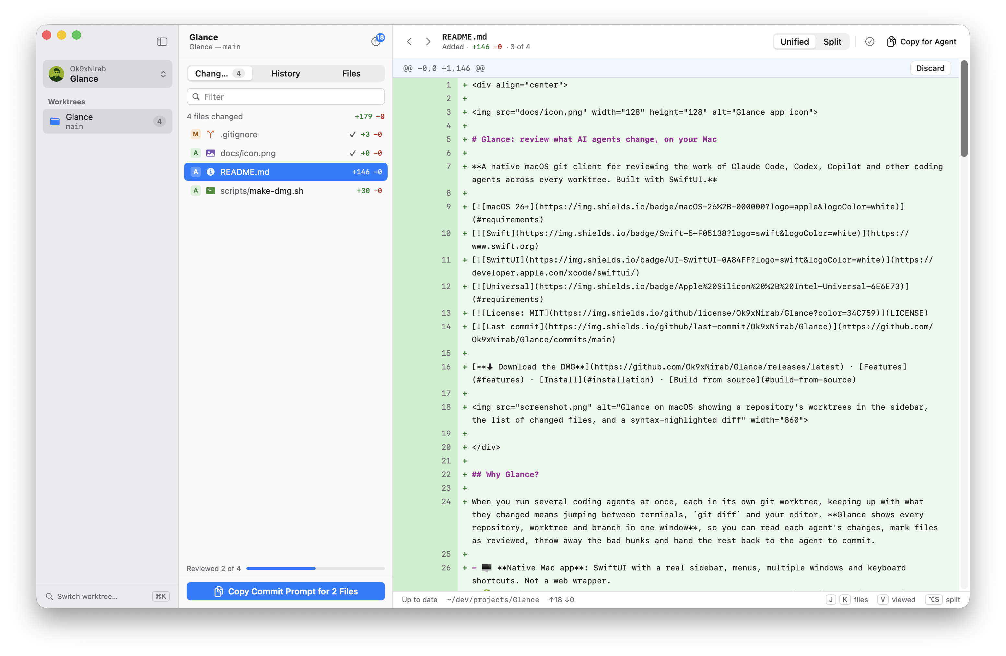
Task: Switch diff view to Unified
Action: coord(794,41)
